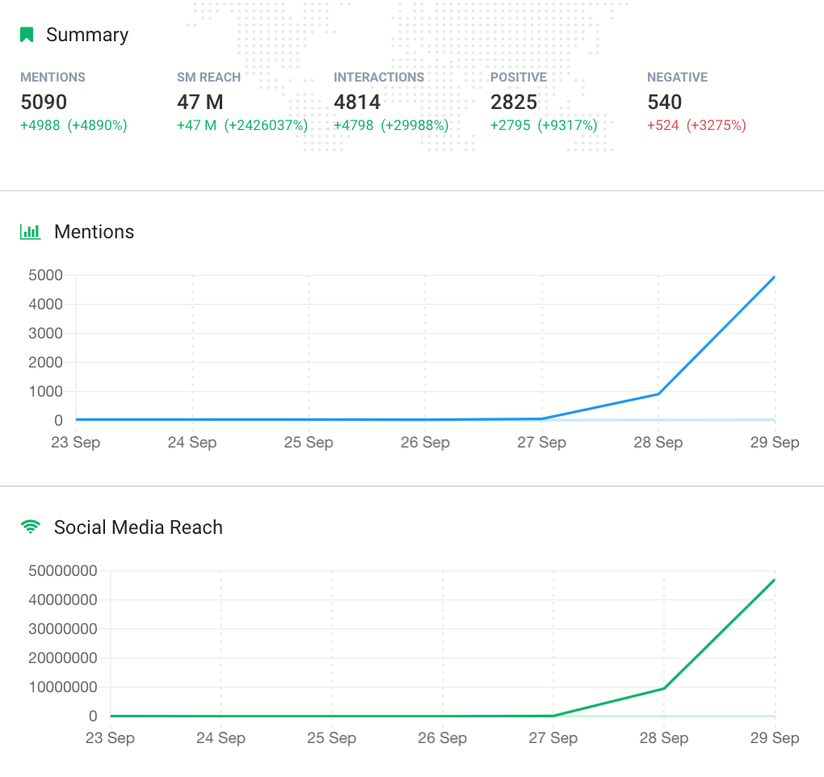The image size is (824, 777).
Task: Click the POSITIVE label
Action: (x=519, y=78)
